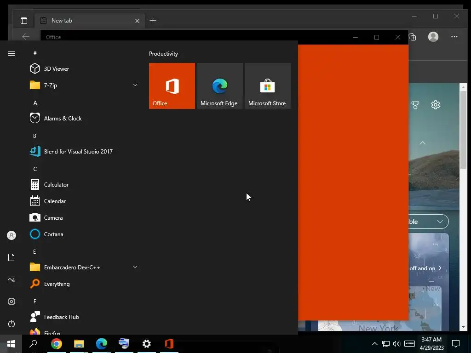Select the letter E section header
The image size is (471, 353).
(x=34, y=251)
